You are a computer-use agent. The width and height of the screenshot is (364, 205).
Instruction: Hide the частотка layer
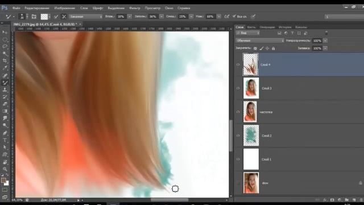(x=238, y=112)
